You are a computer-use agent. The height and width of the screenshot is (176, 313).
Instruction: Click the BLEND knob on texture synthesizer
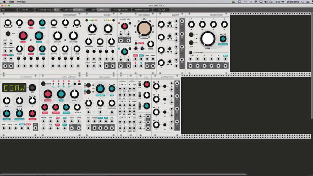click(x=77, y=107)
